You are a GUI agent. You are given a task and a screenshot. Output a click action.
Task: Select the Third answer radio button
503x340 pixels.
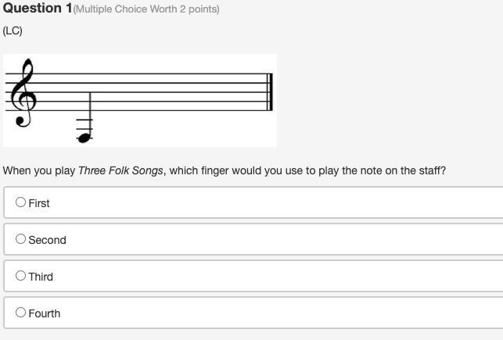[x=21, y=275]
